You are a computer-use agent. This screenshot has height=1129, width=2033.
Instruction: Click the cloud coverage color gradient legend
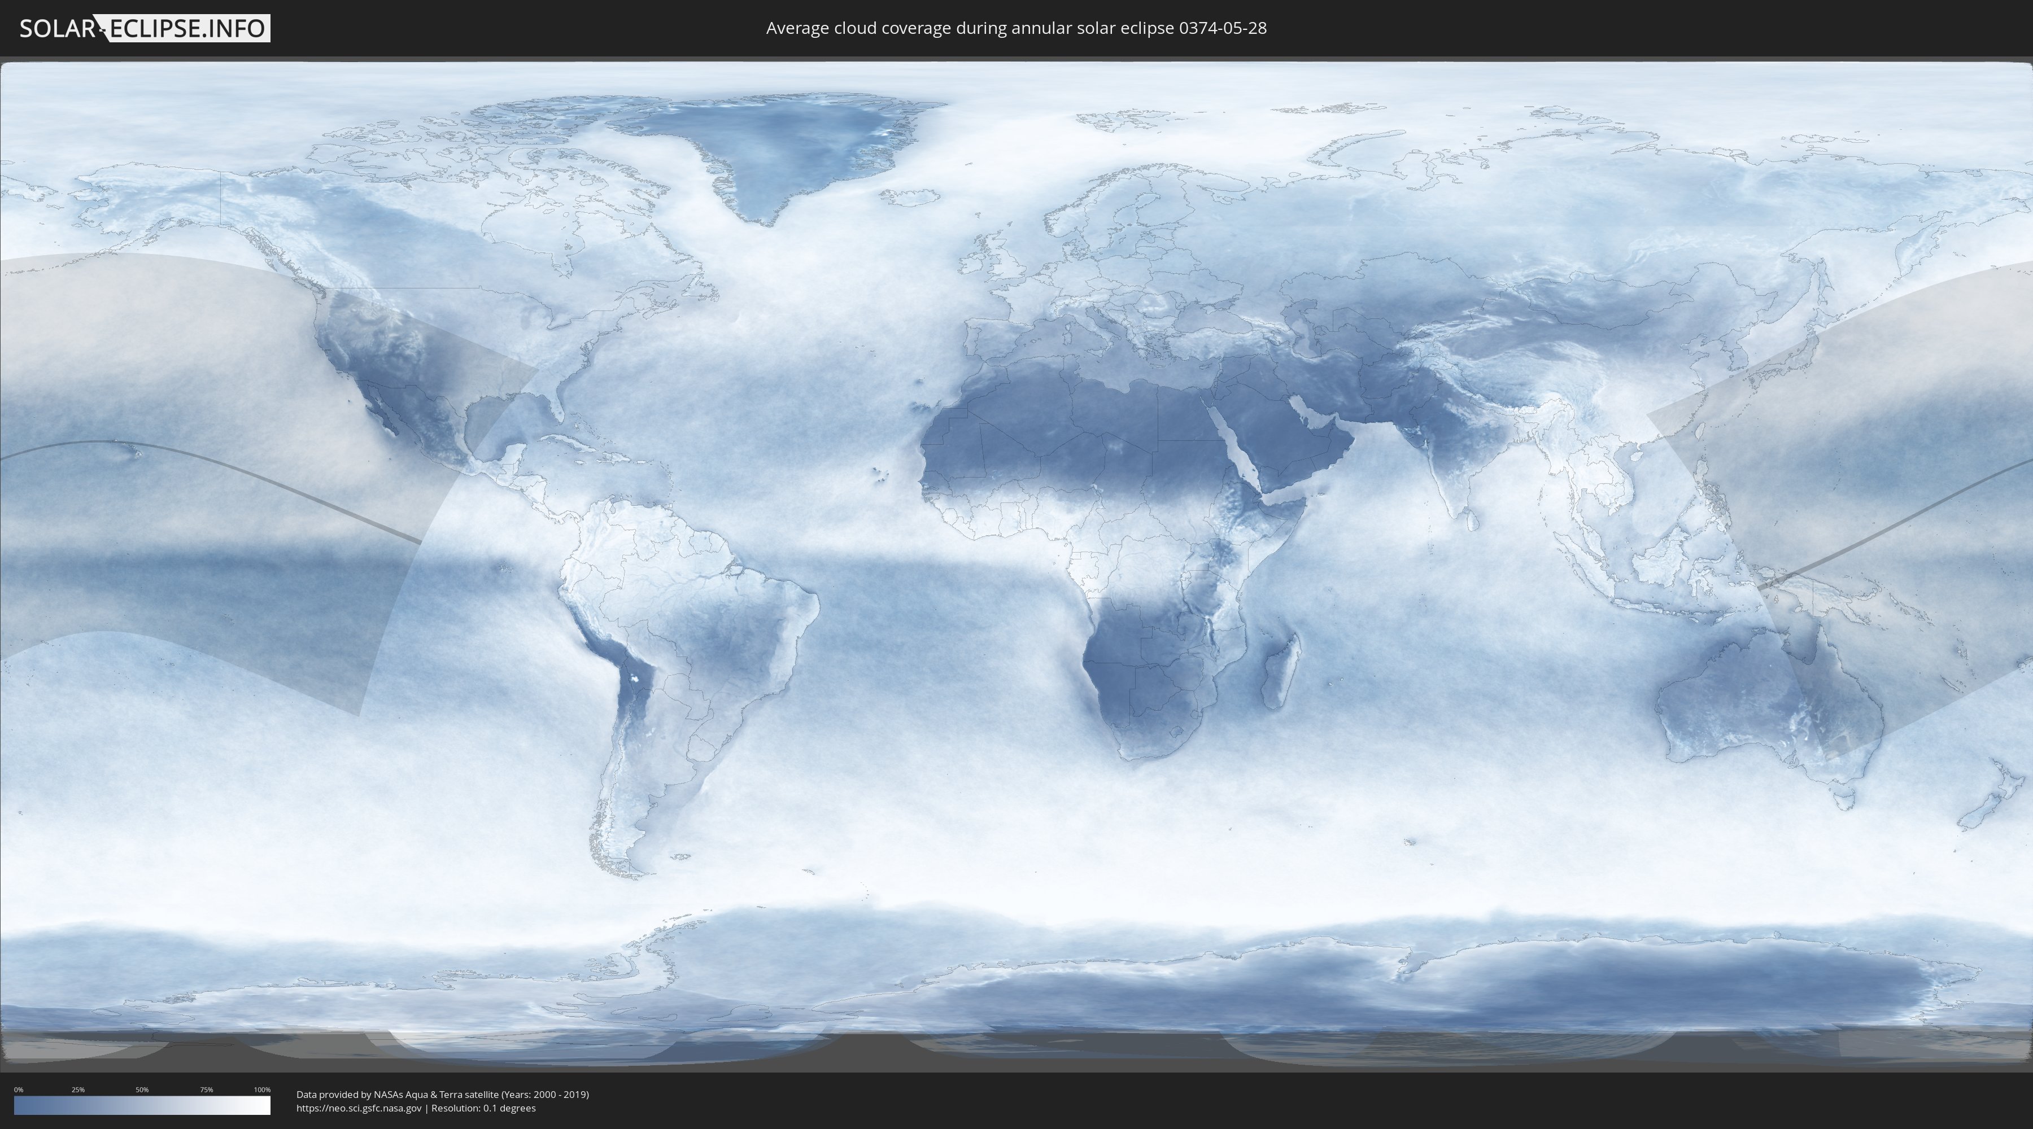(x=142, y=1105)
